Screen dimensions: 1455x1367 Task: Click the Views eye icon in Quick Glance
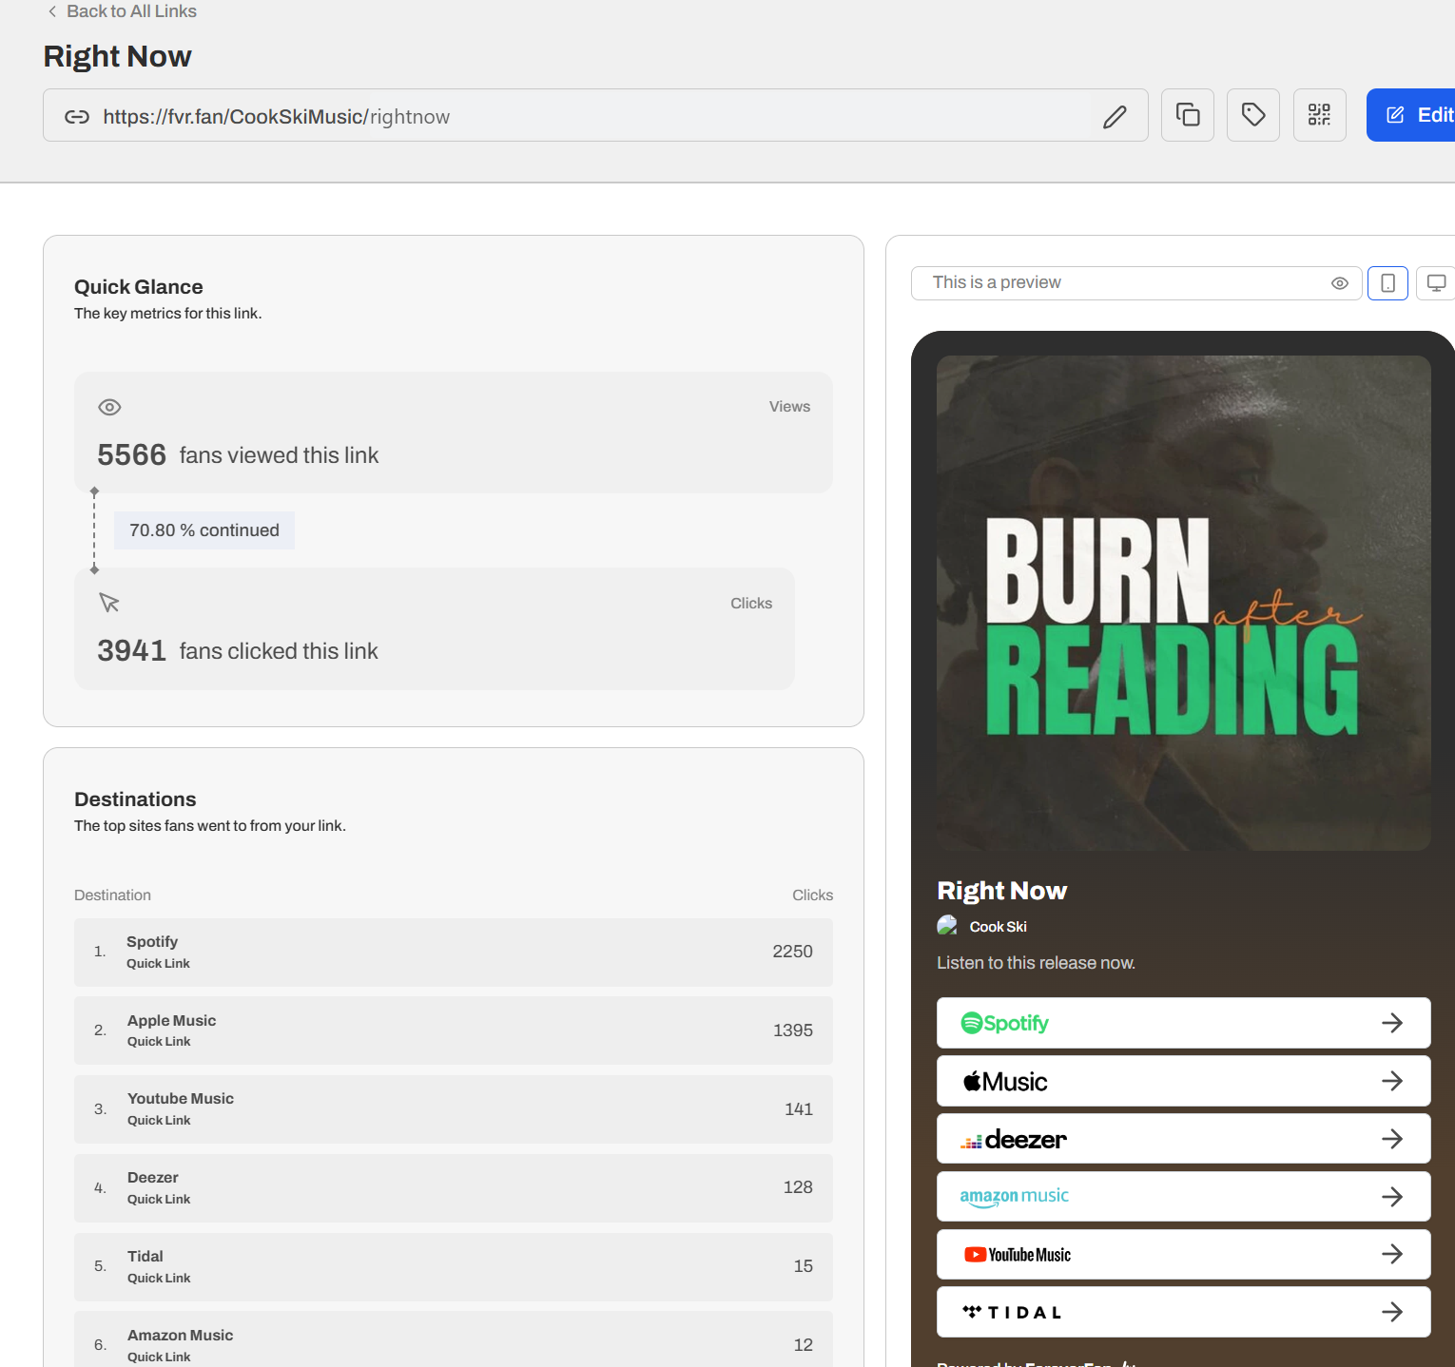[109, 407]
